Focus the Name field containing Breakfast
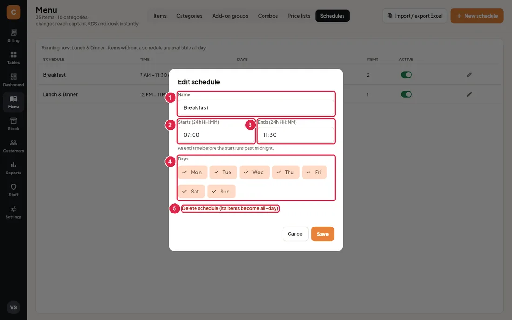 point(256,107)
